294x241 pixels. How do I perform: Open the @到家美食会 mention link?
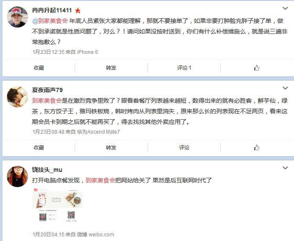click(50, 21)
